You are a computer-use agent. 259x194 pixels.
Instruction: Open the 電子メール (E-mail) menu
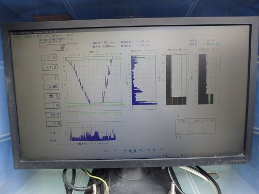(43, 36)
